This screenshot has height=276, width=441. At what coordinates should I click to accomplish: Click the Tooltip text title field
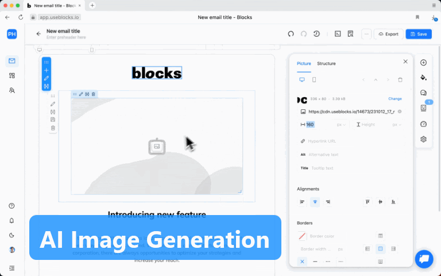(351, 168)
